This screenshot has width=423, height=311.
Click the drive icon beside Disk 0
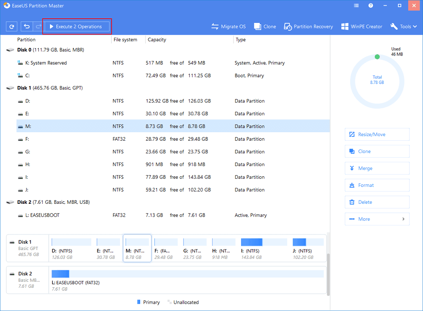click(10, 50)
